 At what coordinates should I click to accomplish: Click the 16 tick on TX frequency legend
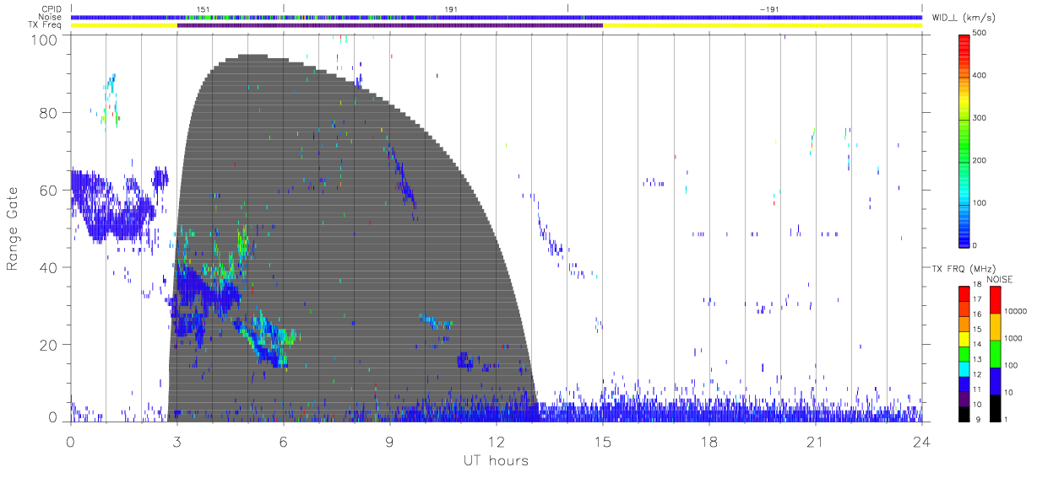pyautogui.click(x=977, y=315)
